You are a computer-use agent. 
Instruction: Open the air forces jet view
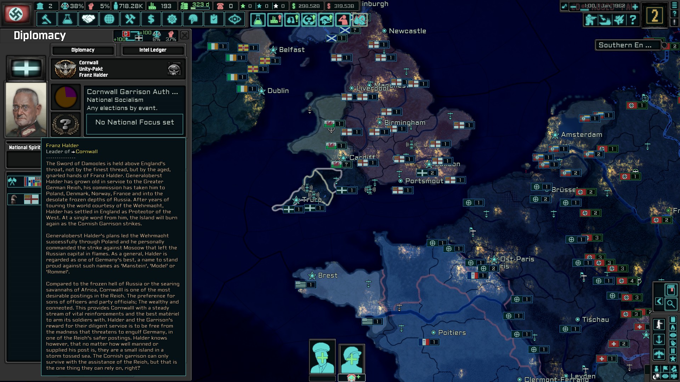click(619, 20)
